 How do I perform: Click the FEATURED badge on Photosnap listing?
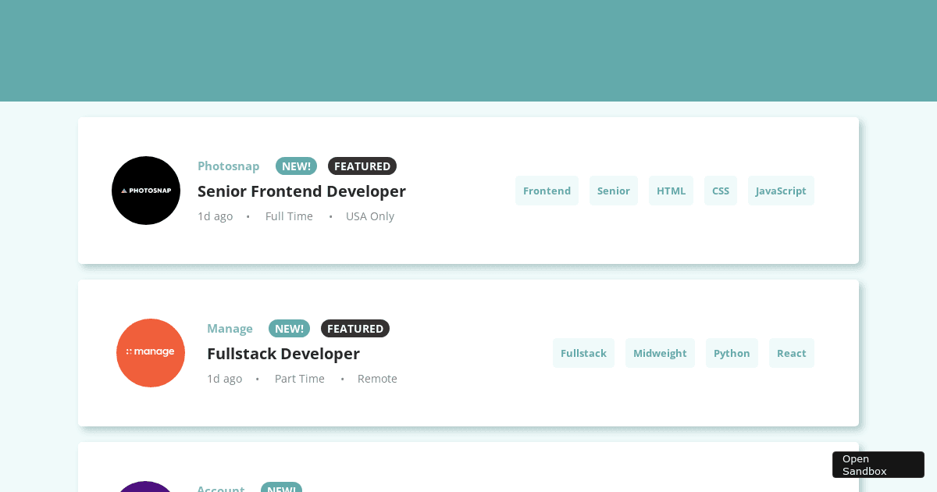(362, 166)
